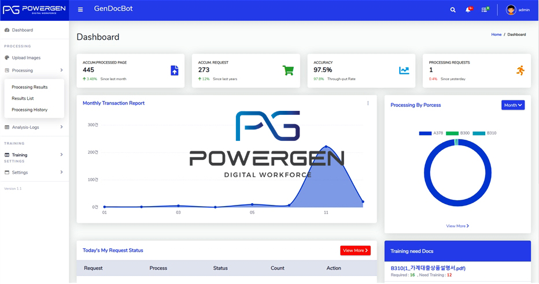539x284 pixels.
Task: Toggle B310 legend color swatch
Action: coord(479,133)
